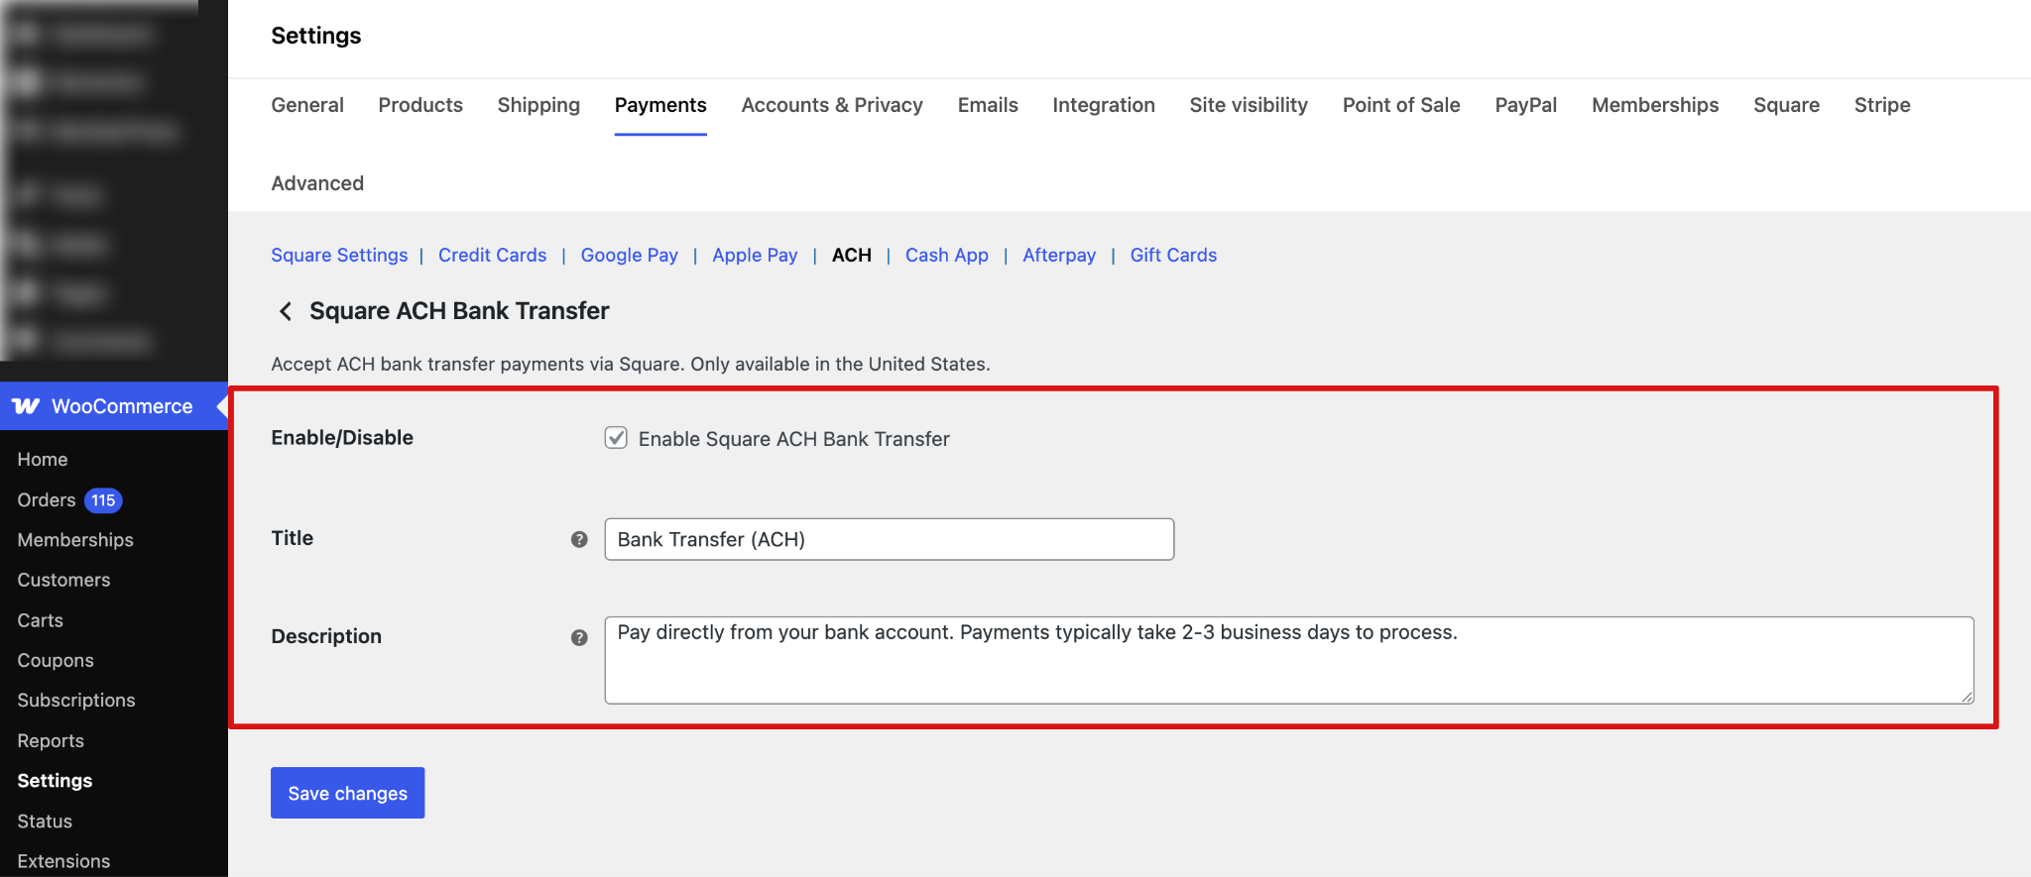
Task: Open the Memberships settings tab
Action: (x=1655, y=105)
